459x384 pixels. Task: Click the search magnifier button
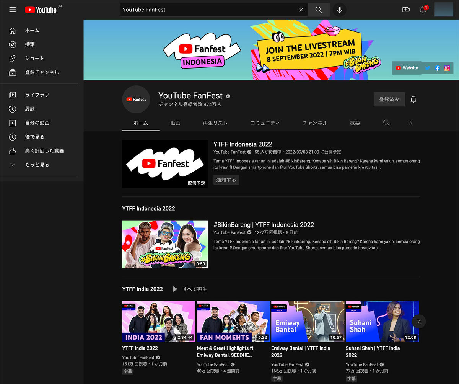[x=319, y=10]
